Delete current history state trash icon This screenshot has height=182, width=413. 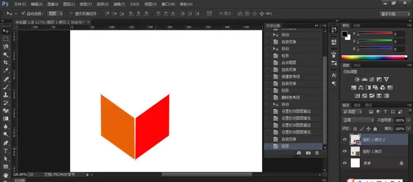pyautogui.click(x=317, y=153)
